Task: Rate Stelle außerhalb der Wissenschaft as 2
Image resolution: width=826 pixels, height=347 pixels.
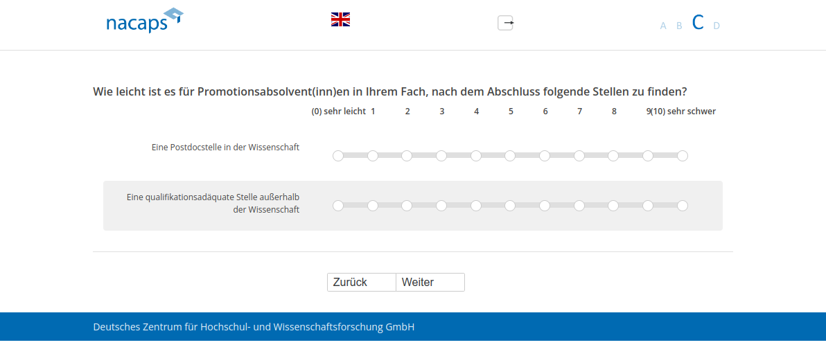Action: (407, 206)
